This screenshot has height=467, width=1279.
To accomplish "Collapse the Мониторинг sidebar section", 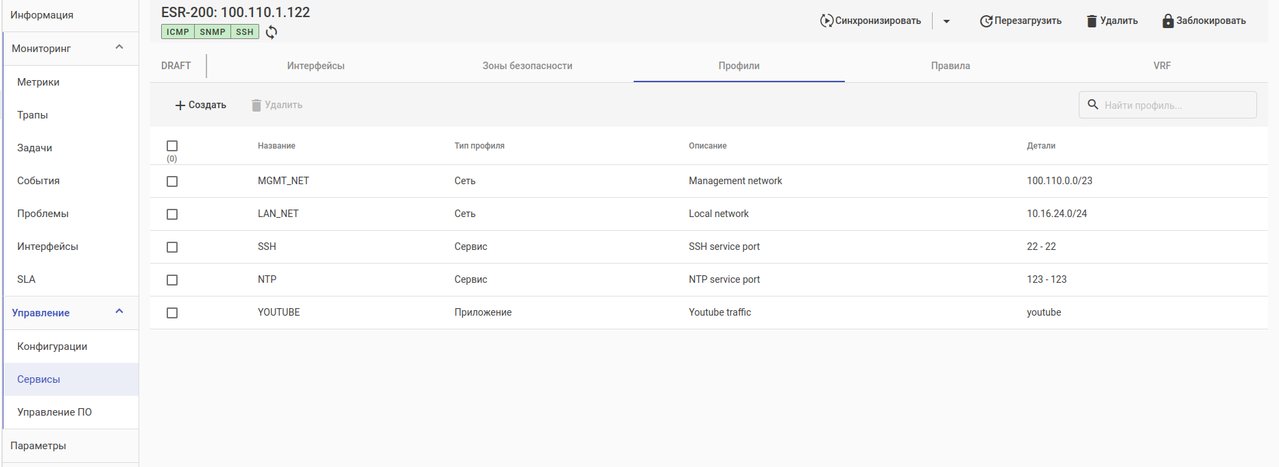I will (x=119, y=47).
